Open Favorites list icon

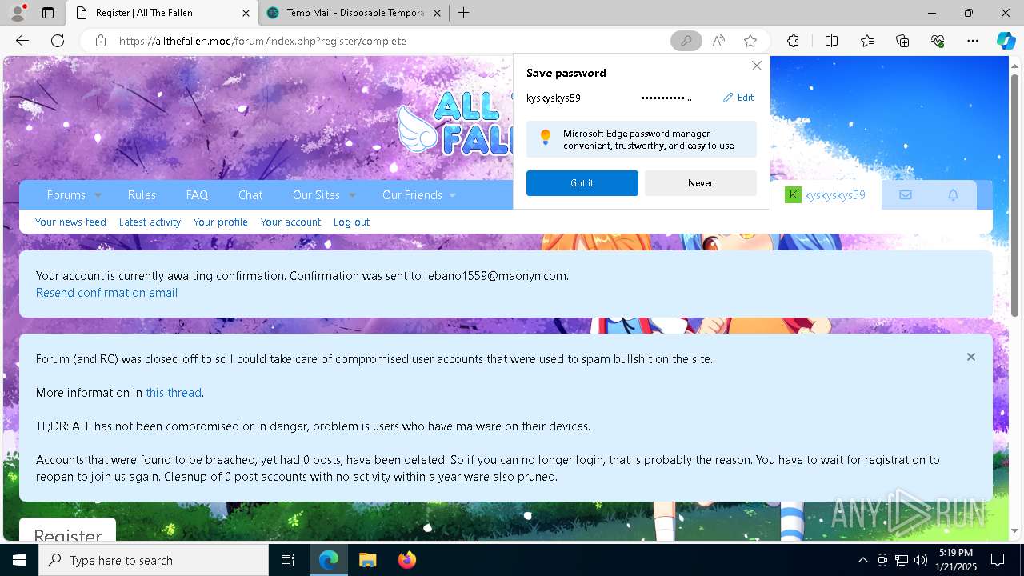pyautogui.click(x=867, y=41)
